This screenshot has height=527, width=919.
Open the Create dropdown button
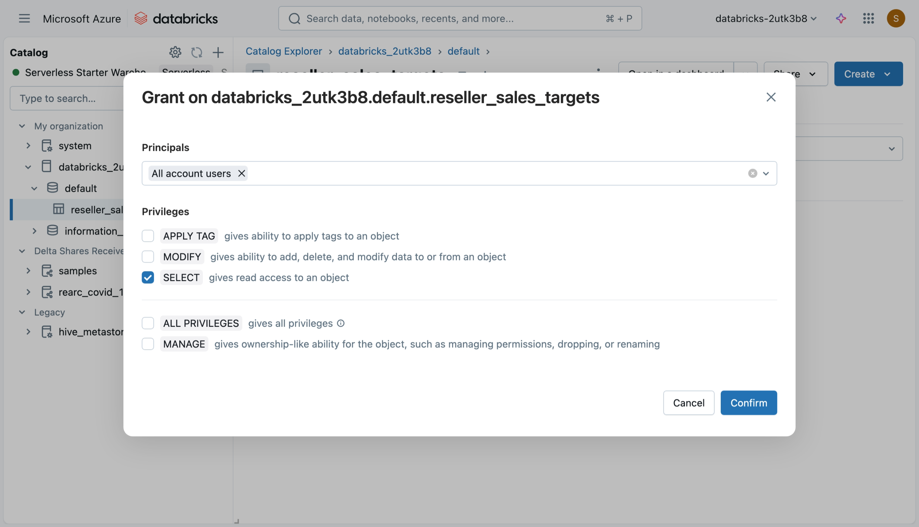click(868, 74)
